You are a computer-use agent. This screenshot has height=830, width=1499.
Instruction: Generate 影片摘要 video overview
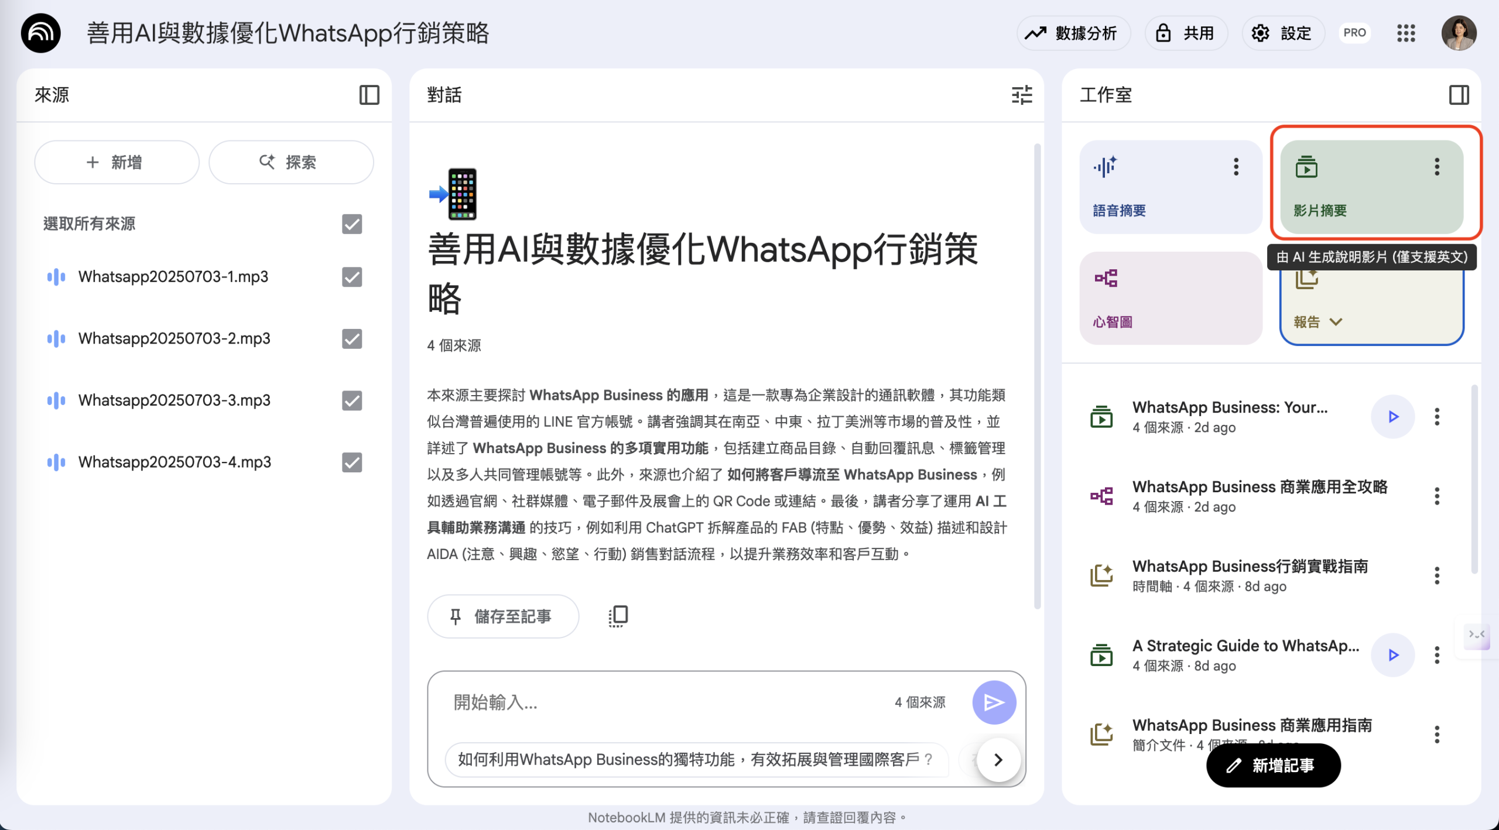click(1372, 187)
